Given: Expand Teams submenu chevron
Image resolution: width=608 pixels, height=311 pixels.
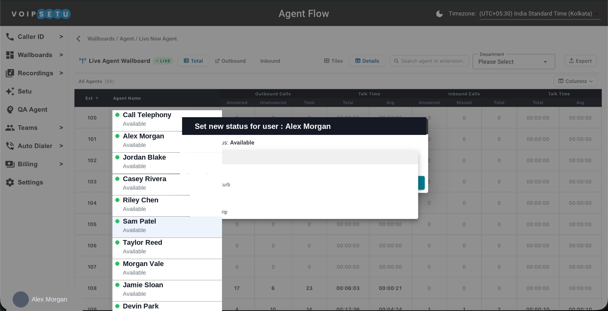Looking at the screenshot, I should [61, 128].
